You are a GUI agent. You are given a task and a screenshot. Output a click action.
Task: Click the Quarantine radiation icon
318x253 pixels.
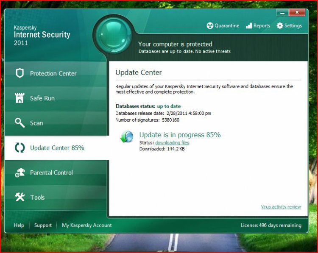(210, 26)
